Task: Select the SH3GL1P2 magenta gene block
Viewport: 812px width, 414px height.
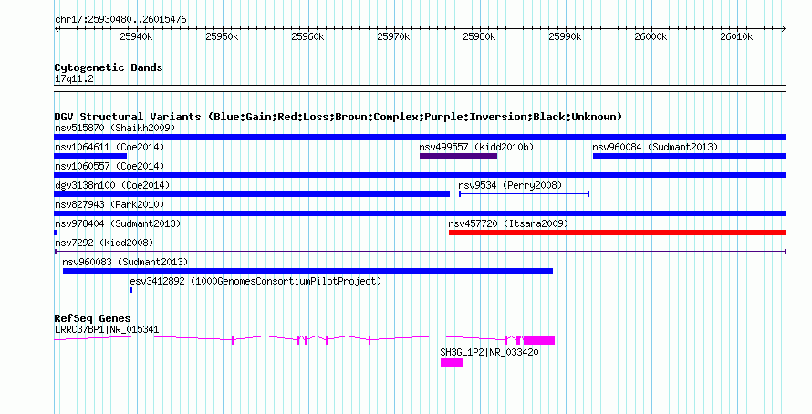Action: [453, 363]
